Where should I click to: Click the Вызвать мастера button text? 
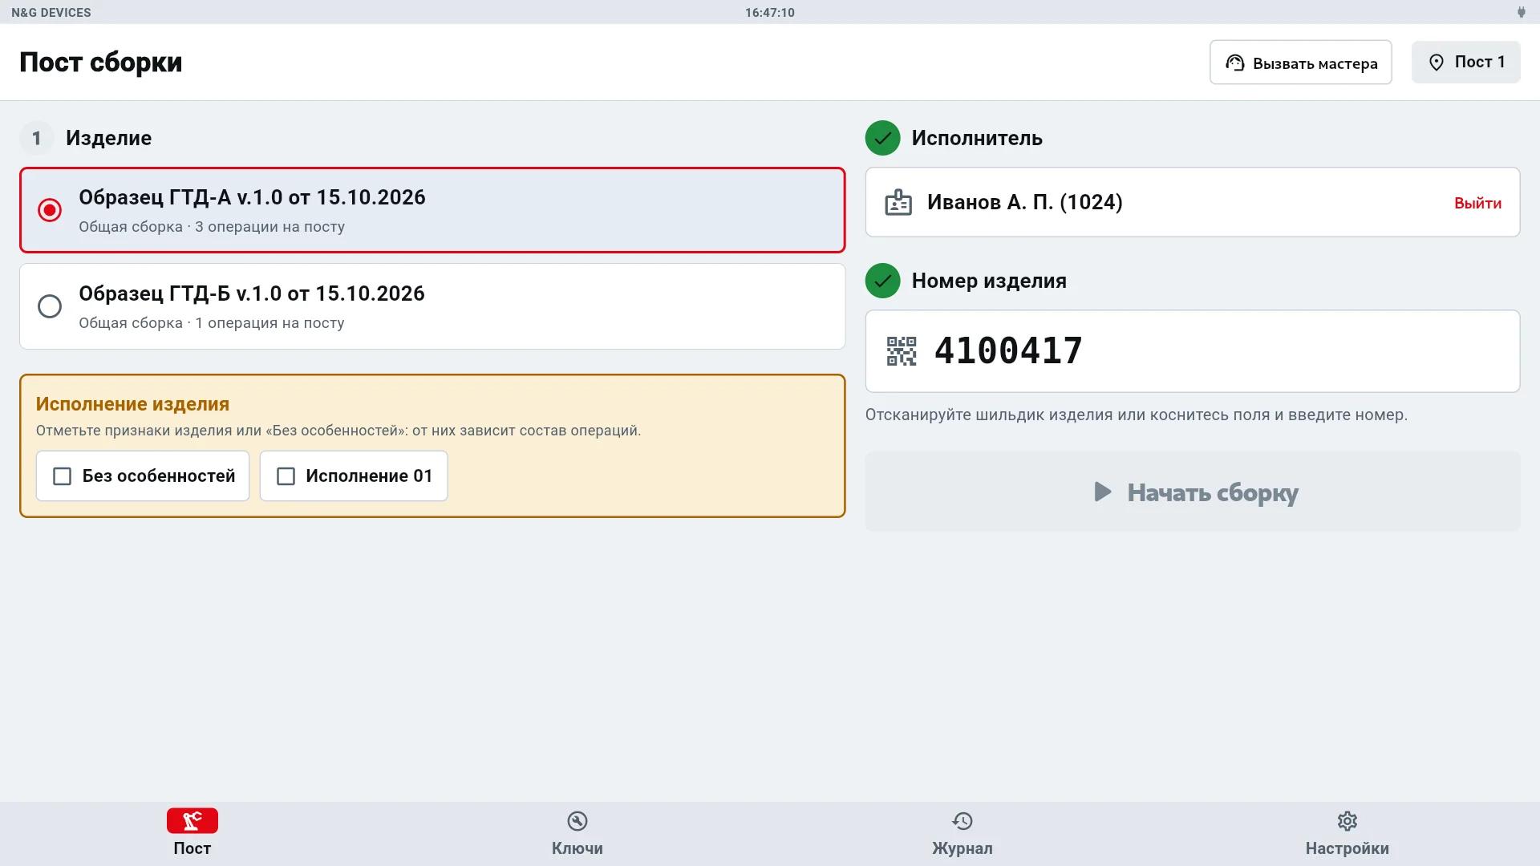pos(1315,63)
